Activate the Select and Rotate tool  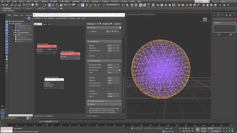(x=53, y=5)
